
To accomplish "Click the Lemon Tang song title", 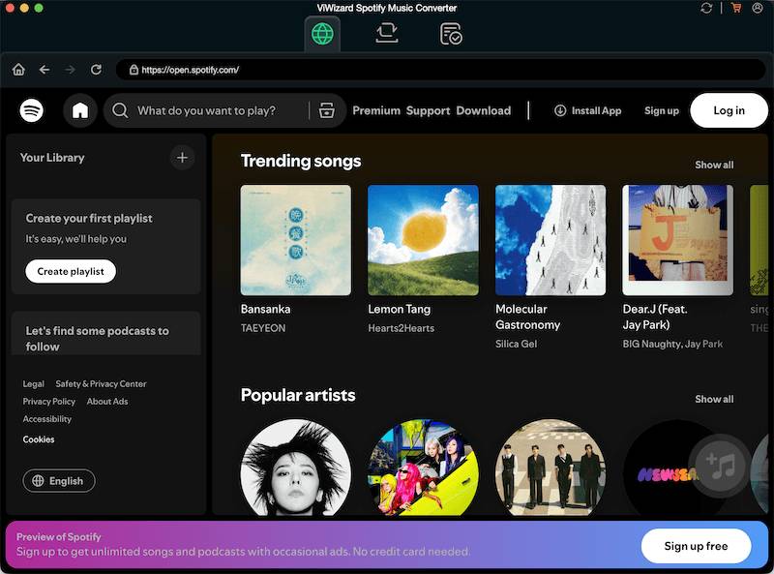I will point(400,309).
